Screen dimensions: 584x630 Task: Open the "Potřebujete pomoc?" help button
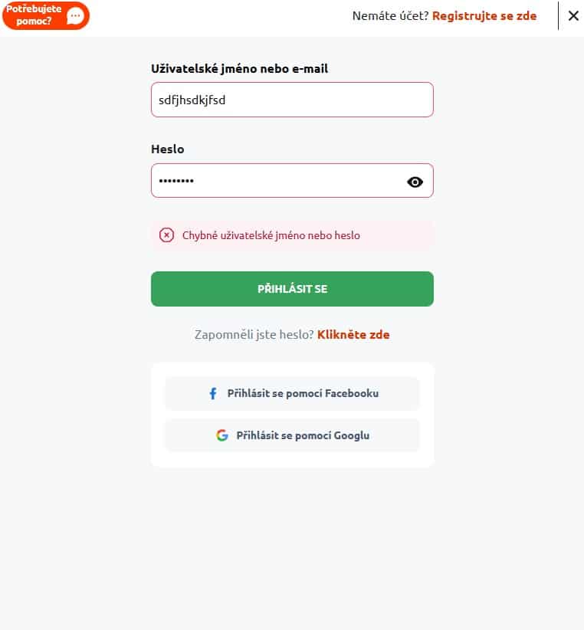point(34,15)
